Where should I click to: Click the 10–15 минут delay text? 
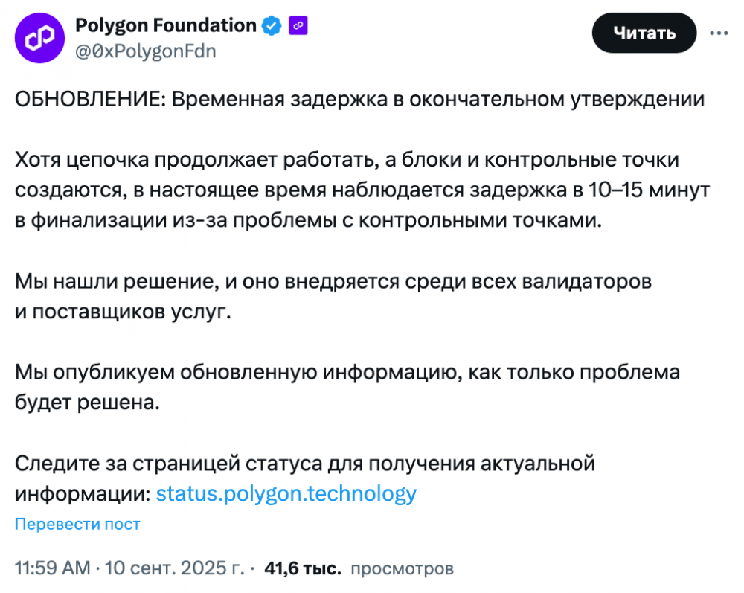(649, 190)
